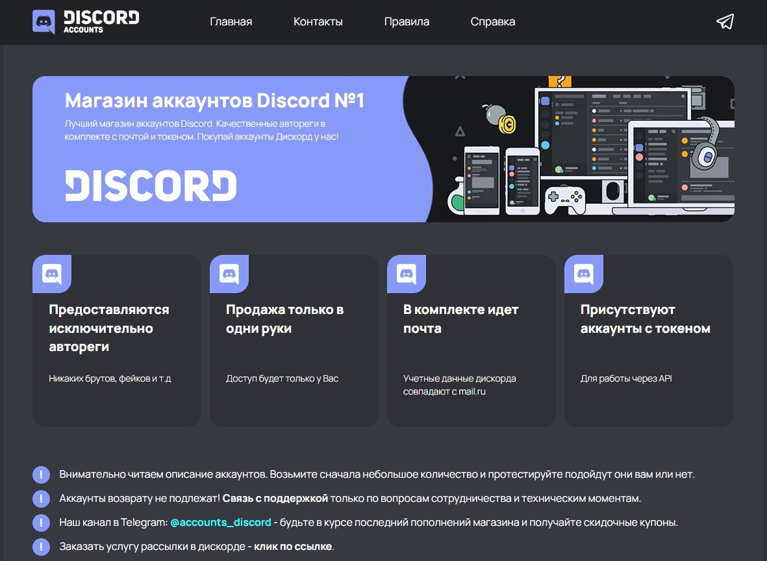Click the 'Внимательно читаем описание аккаунтов' notice
Image resolution: width=767 pixels, height=561 pixels.
coord(377,475)
